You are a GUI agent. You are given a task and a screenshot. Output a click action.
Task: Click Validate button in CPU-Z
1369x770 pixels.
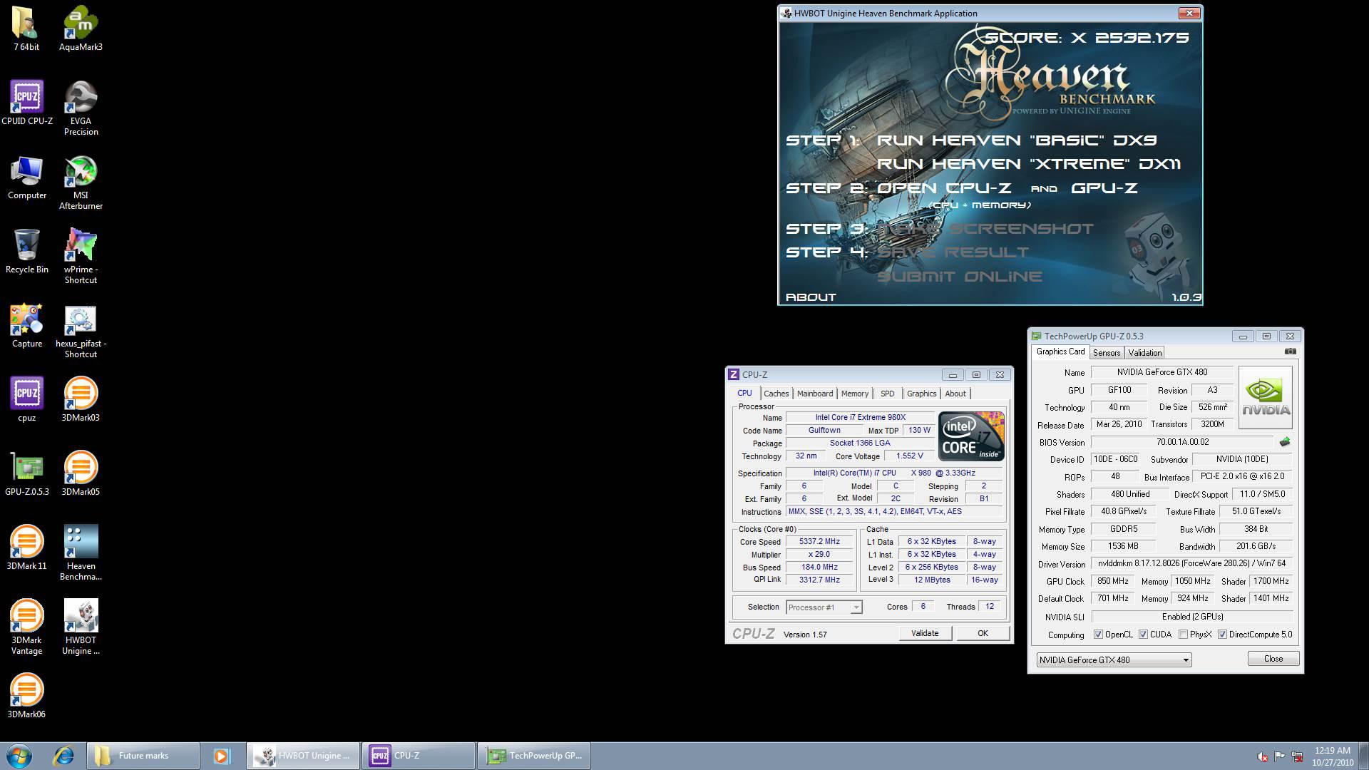925,633
